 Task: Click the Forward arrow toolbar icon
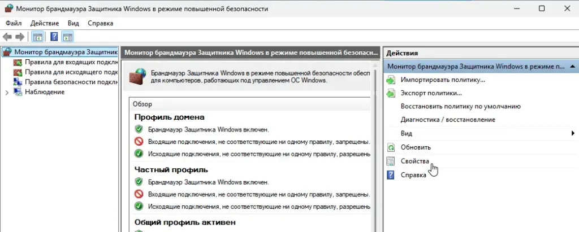coord(20,37)
